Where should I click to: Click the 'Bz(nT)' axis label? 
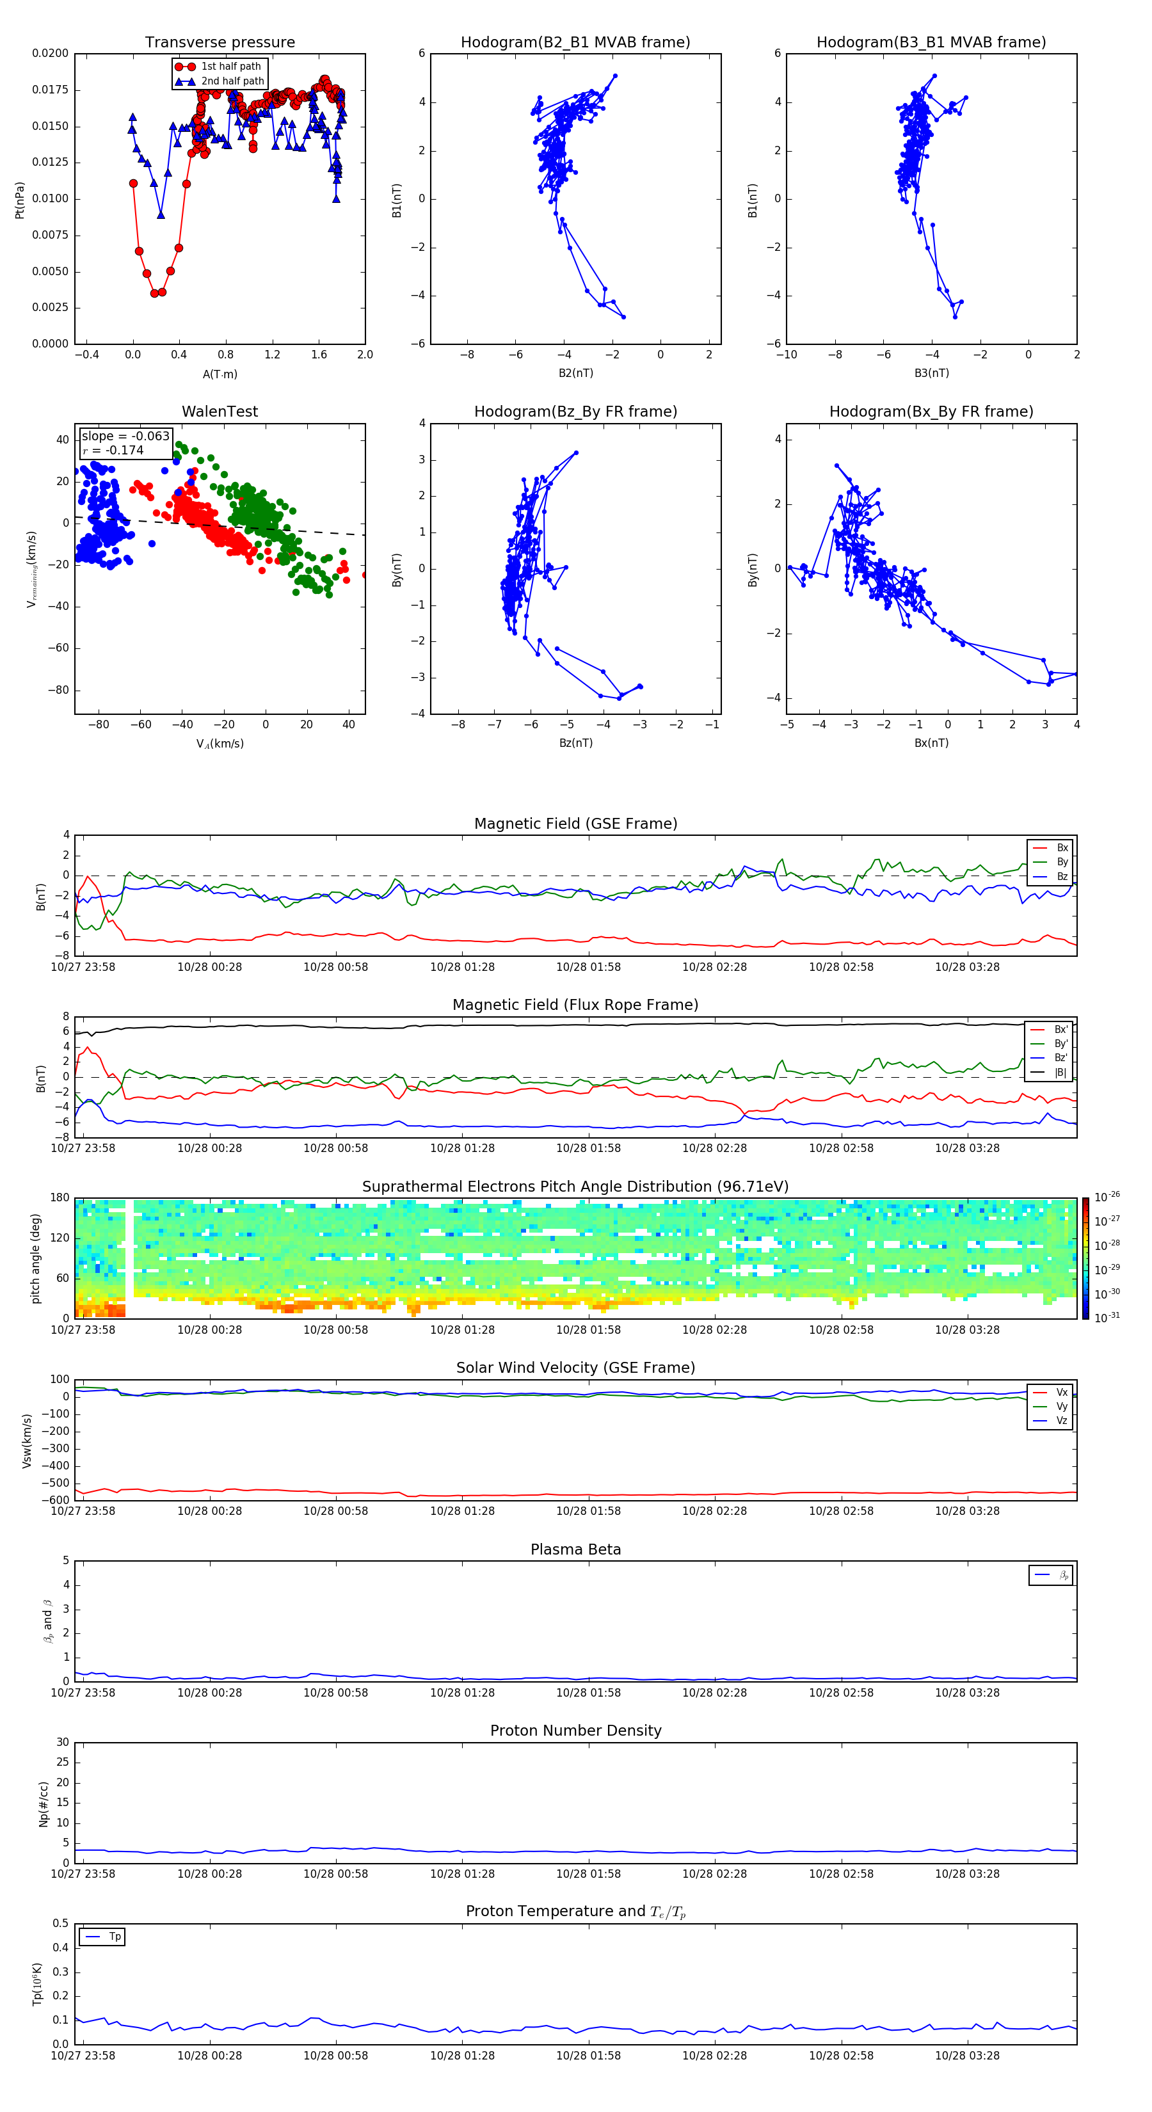[x=575, y=743]
